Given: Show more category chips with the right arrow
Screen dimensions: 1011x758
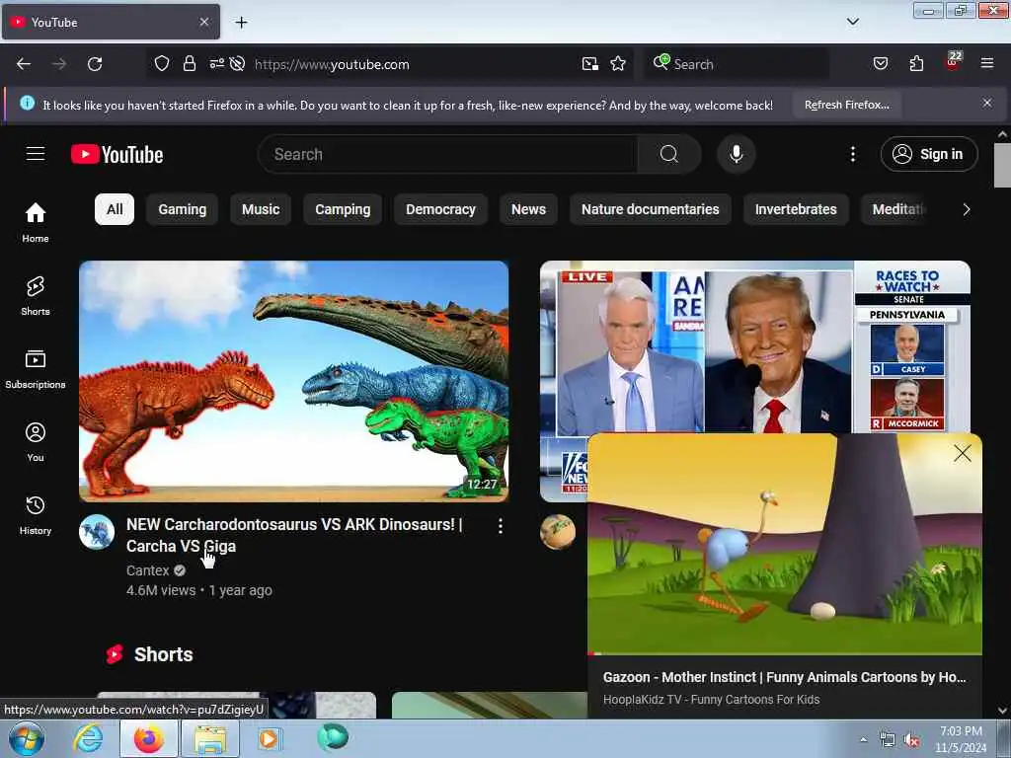Looking at the screenshot, I should pyautogui.click(x=966, y=209).
